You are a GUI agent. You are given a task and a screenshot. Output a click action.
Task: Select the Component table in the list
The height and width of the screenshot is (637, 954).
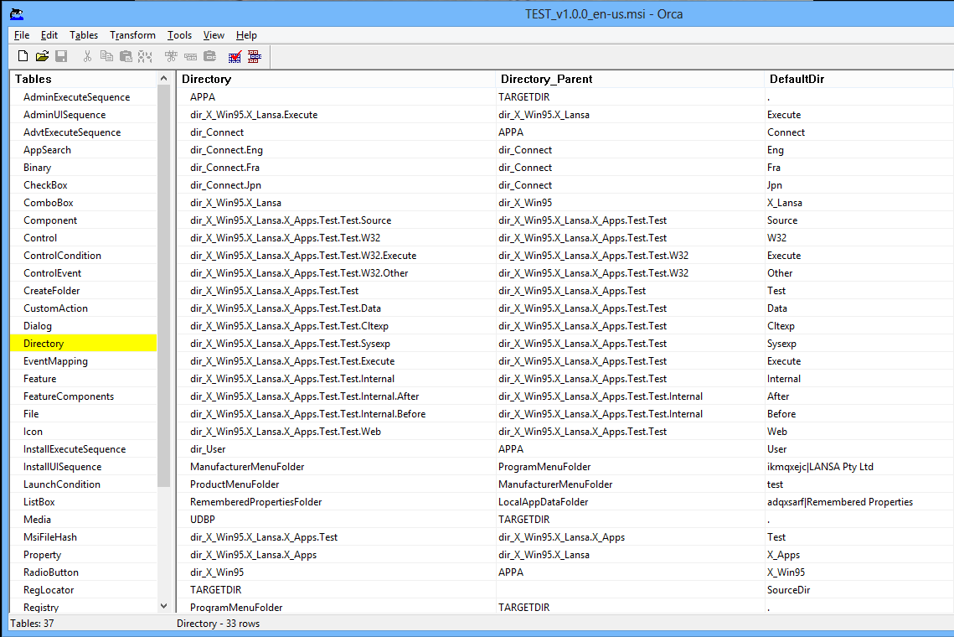click(x=50, y=220)
